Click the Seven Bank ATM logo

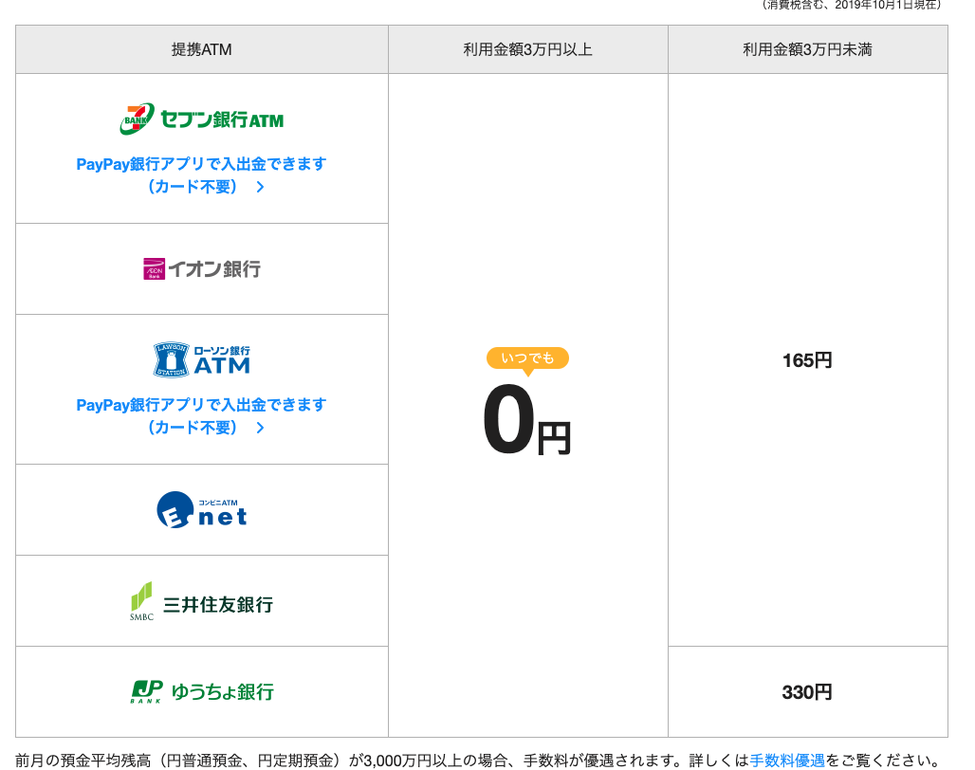[201, 119]
